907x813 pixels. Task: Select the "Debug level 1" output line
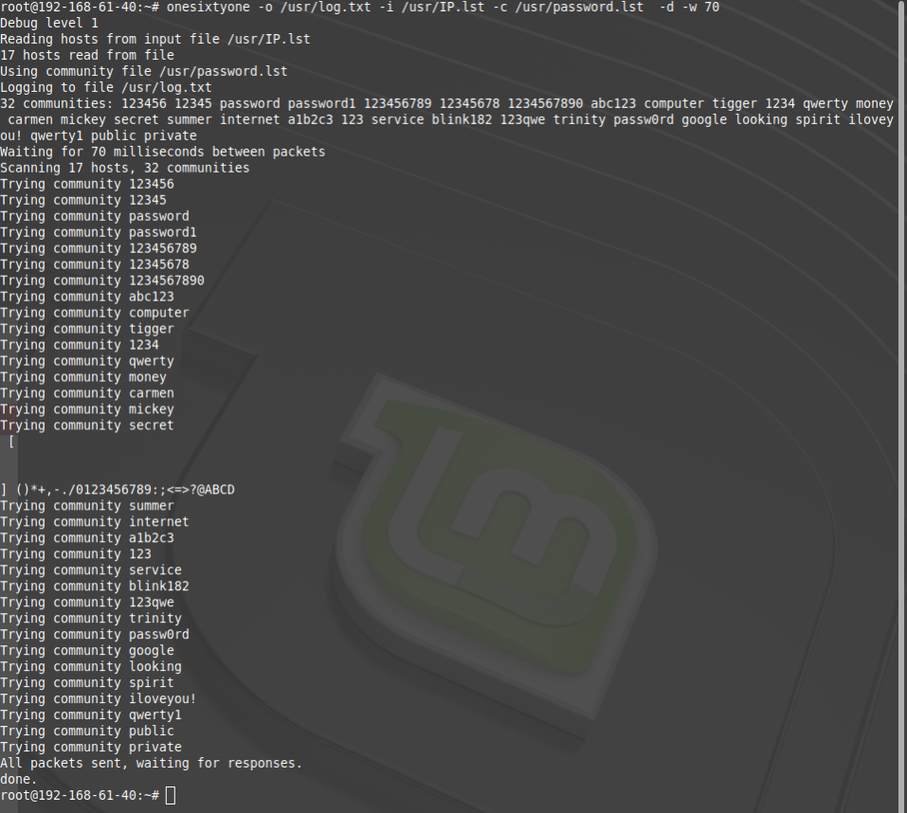click(49, 23)
